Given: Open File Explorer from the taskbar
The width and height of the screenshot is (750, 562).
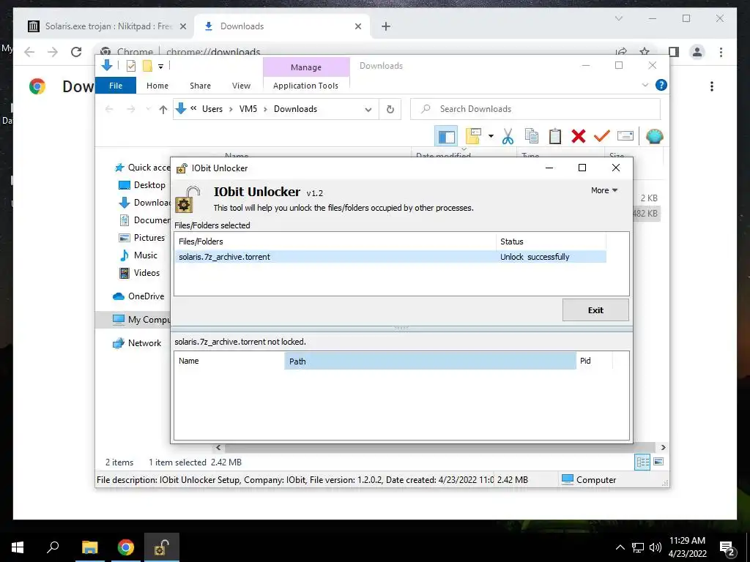Looking at the screenshot, I should (90, 547).
